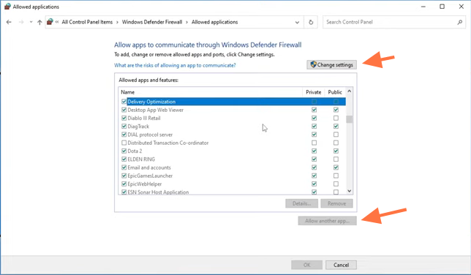Screen dimensions: 471x275
Task: Open the hidden breadcrumb levels chevron
Action: 57,22
